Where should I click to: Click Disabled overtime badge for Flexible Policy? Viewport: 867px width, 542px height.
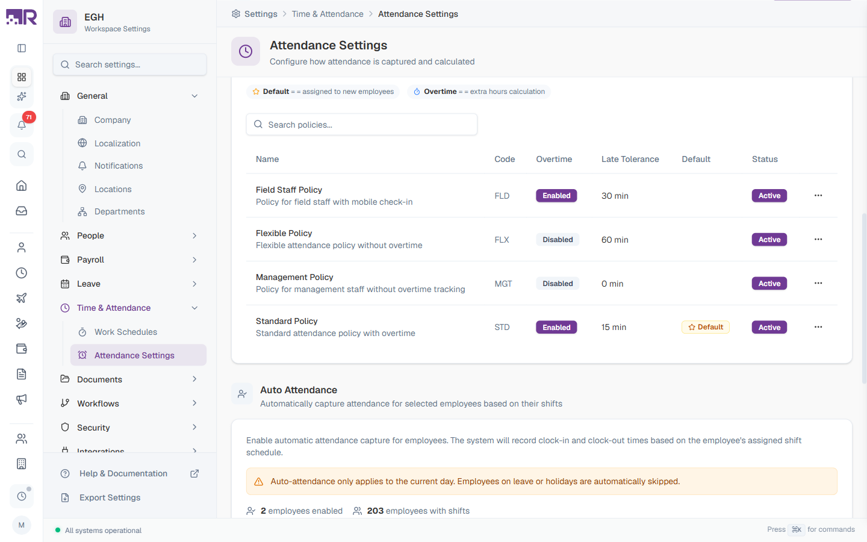pos(558,240)
